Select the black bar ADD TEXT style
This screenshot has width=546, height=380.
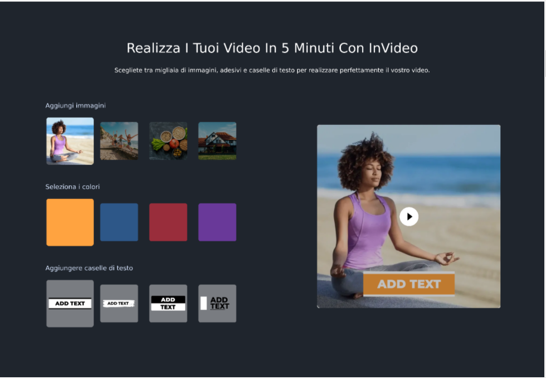click(x=70, y=304)
